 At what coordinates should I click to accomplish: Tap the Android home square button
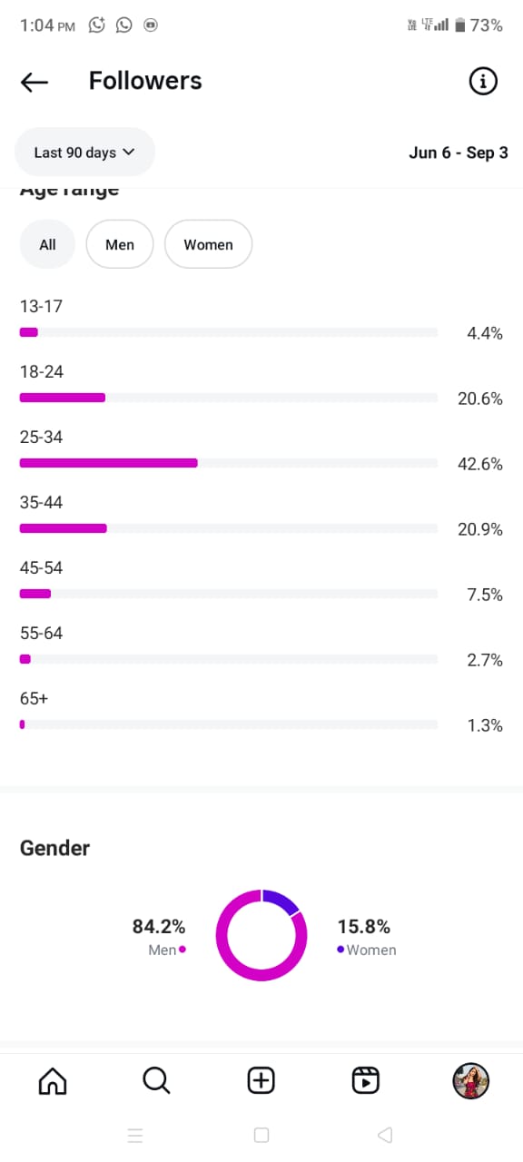[x=261, y=1135]
